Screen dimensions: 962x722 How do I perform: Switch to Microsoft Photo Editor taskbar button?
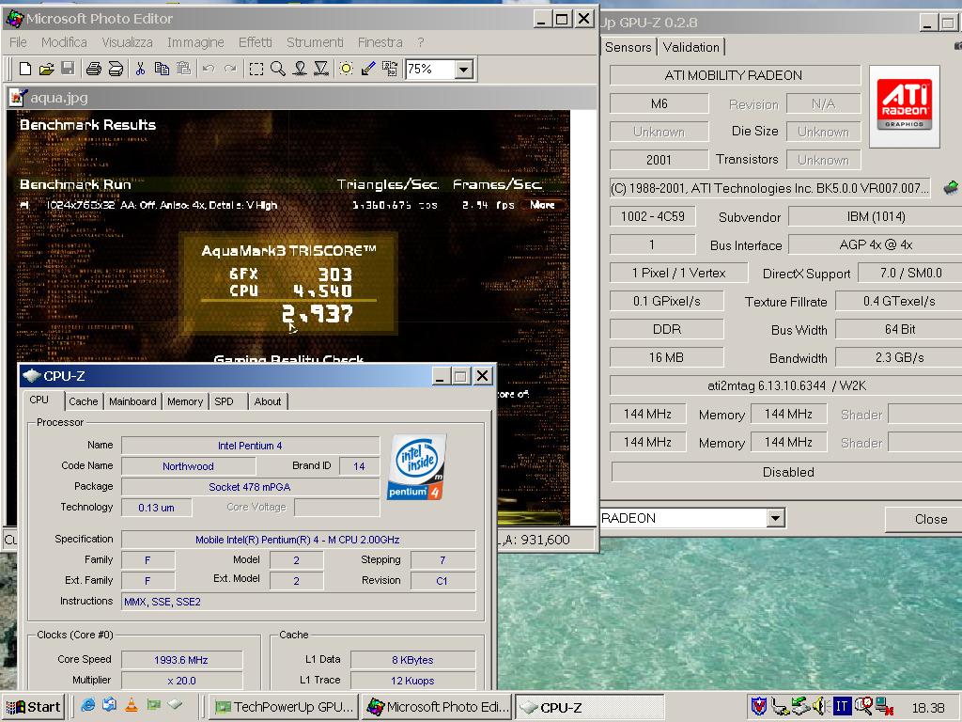coord(437,707)
